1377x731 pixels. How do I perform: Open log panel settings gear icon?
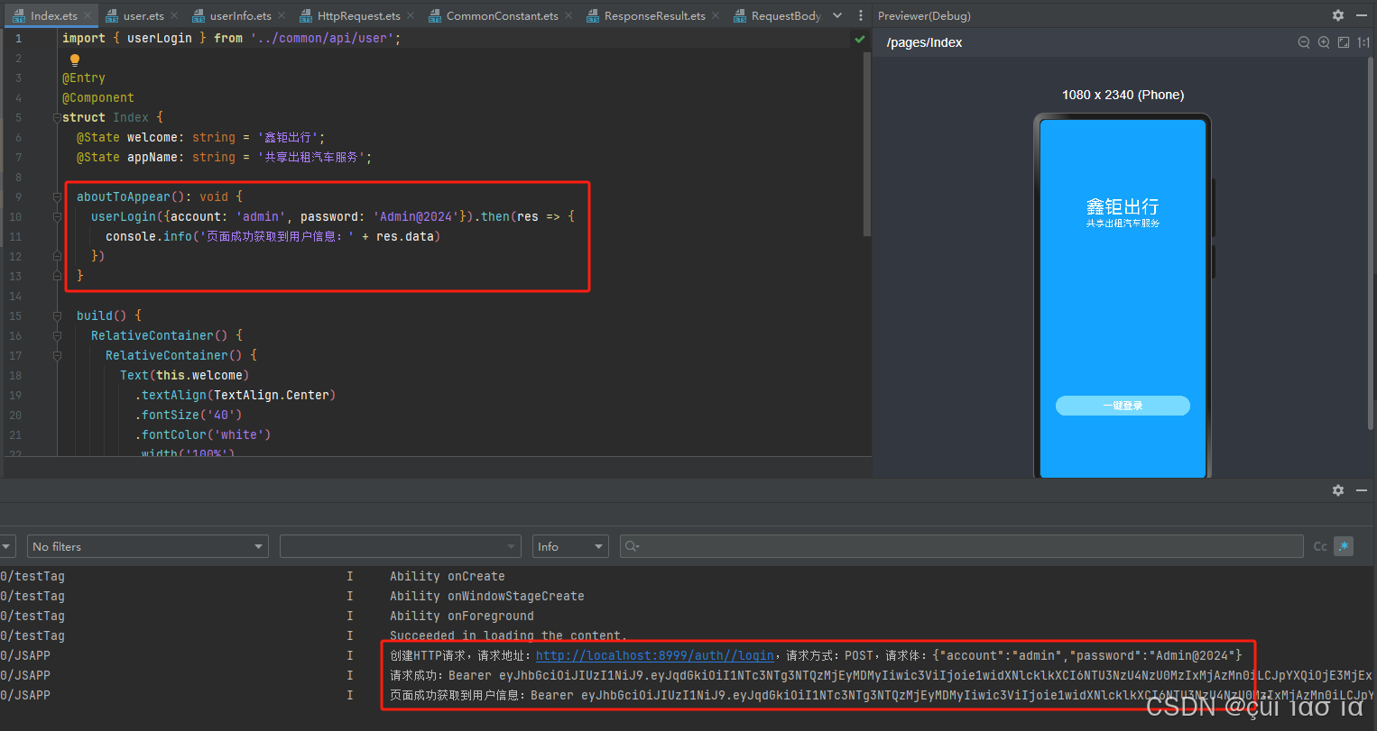pyautogui.click(x=1338, y=490)
